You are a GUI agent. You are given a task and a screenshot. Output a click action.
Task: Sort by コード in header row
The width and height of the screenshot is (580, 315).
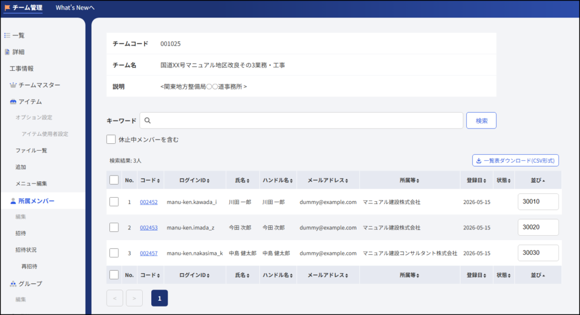click(150, 180)
